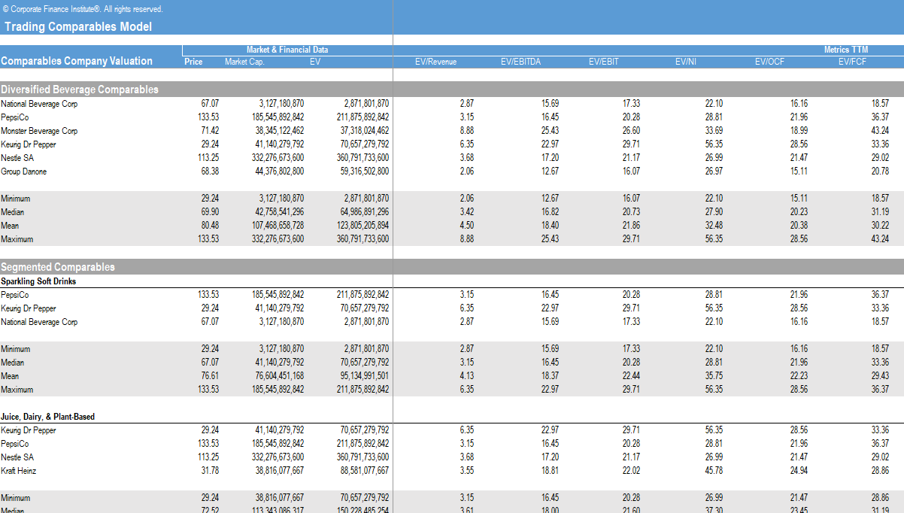This screenshot has height=513, width=904.
Task: Select Group Danone price 68.38
Action: click(x=210, y=172)
